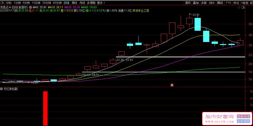Click the 叠加 overlay button
The image size is (253, 126).
[x=196, y=3]
